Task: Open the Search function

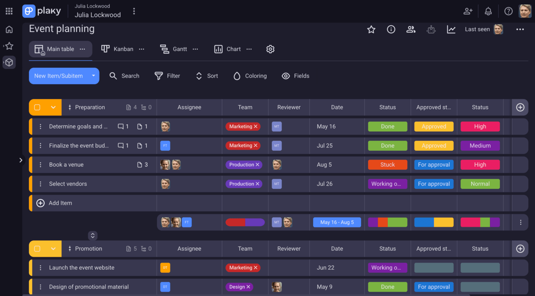Action: coord(124,76)
